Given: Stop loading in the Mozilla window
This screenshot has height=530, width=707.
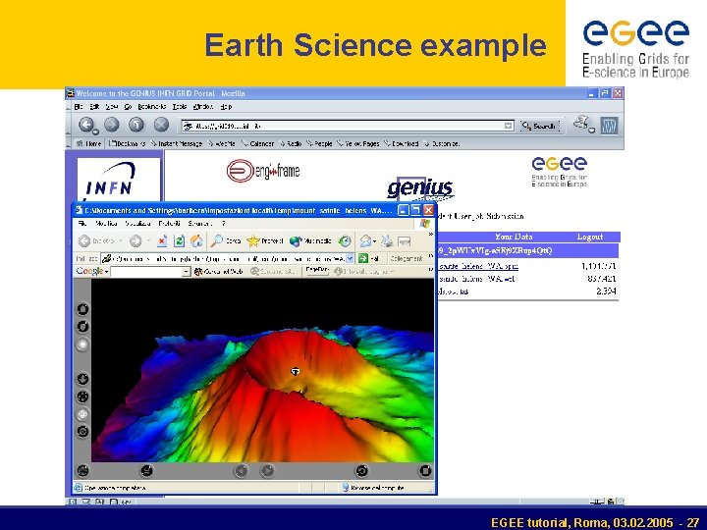Looking at the screenshot, I should (161, 125).
